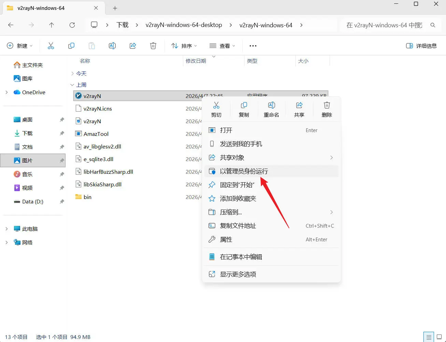This screenshot has width=446, height=342.
Task: Click the Copy icon in context menu
Action: tap(244, 109)
